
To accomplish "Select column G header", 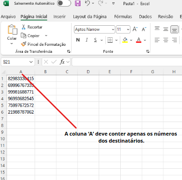I will (153, 72).
